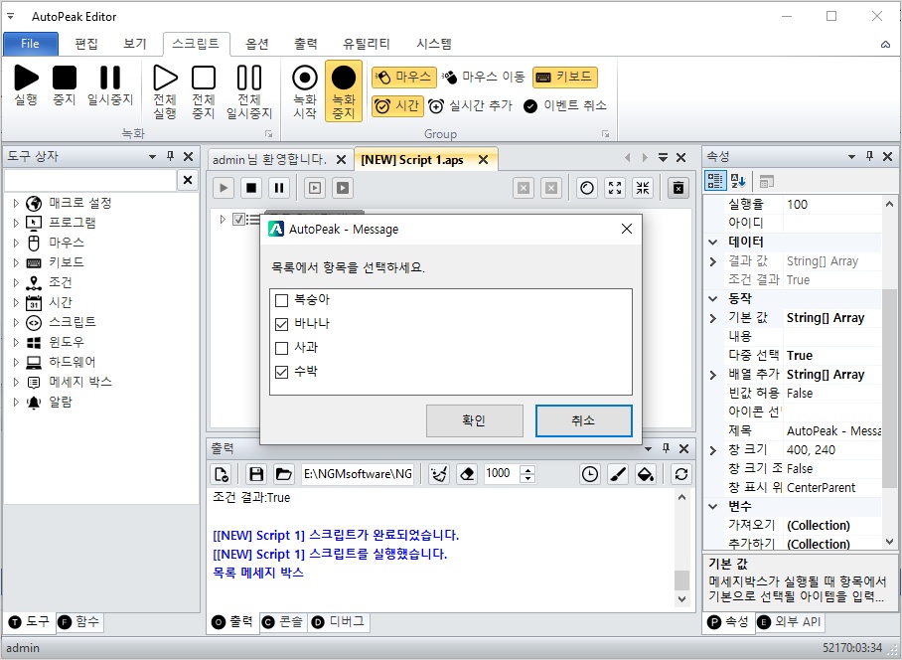
Task: Sort properties alphabetically icon
Action: (738, 181)
